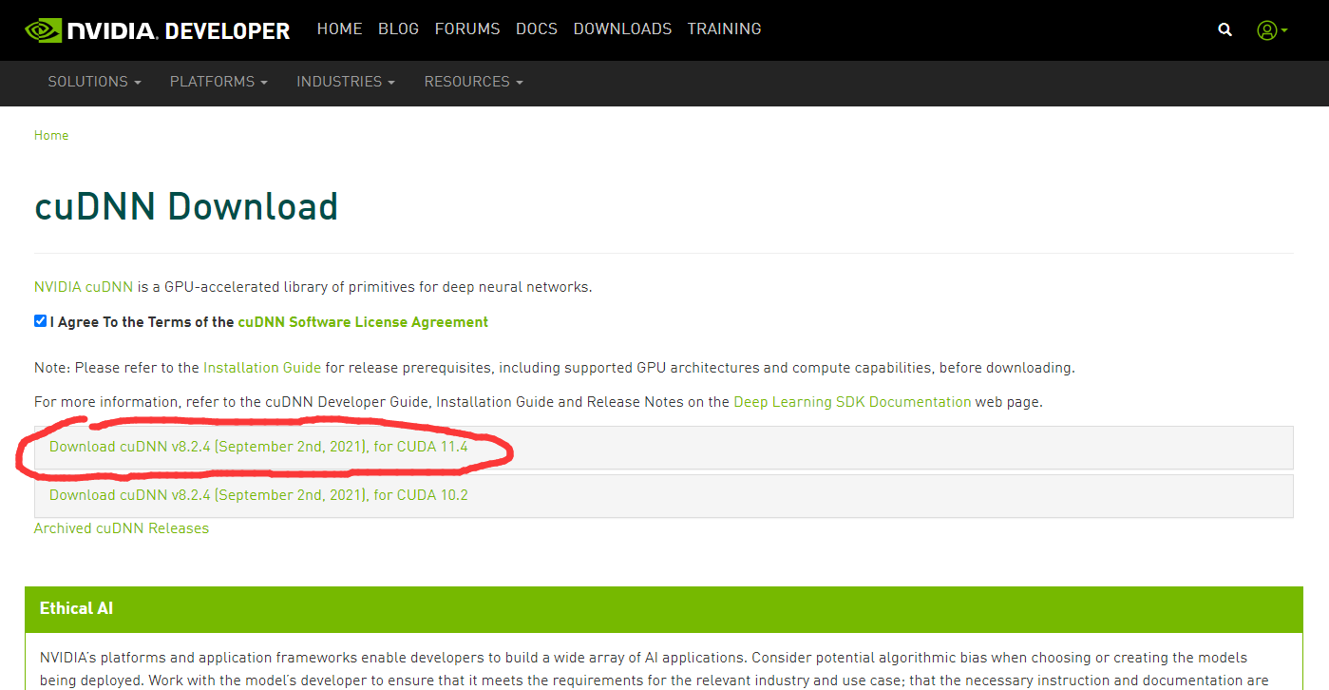This screenshot has height=690, width=1329.
Task: Click the Home breadcrumb link
Action: 51,136
